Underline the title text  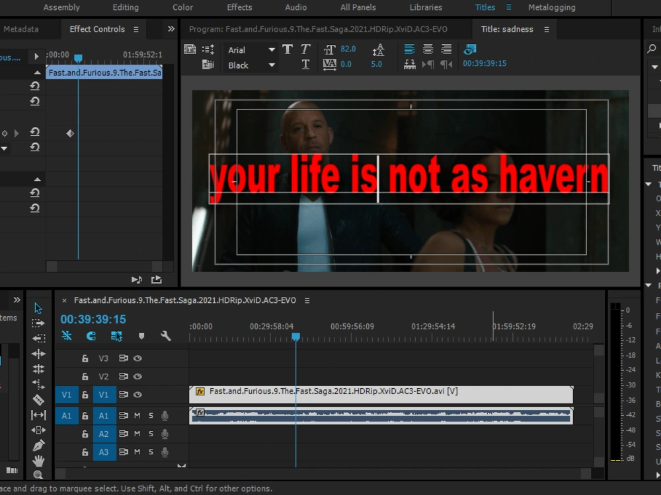click(305, 64)
